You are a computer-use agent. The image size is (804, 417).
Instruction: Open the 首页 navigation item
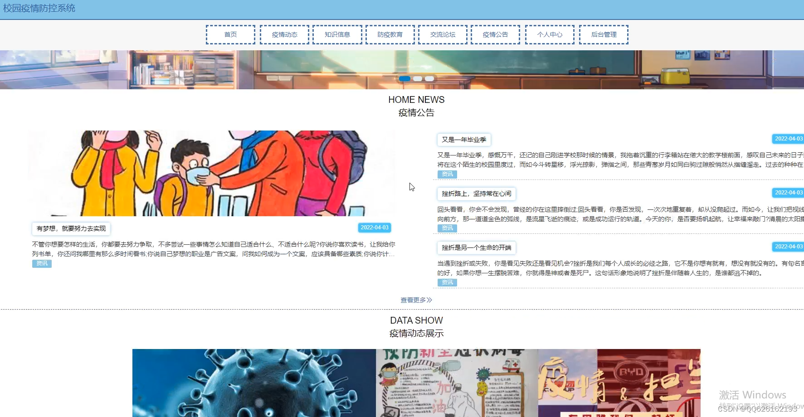point(230,34)
